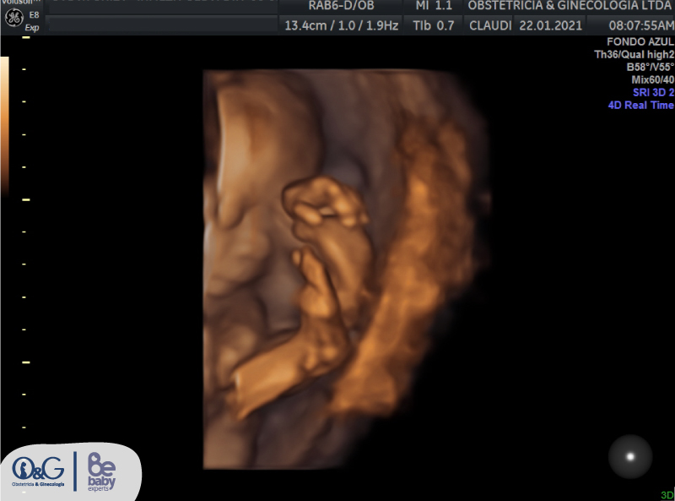Click the Mix60/40 setting

click(652, 79)
